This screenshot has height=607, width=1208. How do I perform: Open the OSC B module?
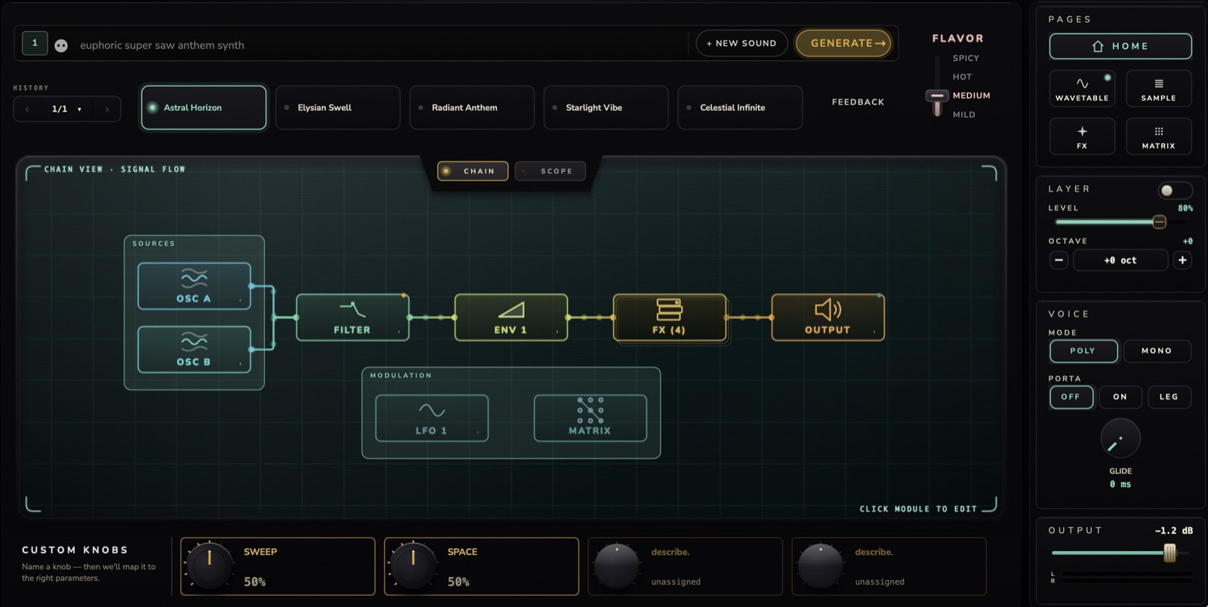click(x=194, y=349)
